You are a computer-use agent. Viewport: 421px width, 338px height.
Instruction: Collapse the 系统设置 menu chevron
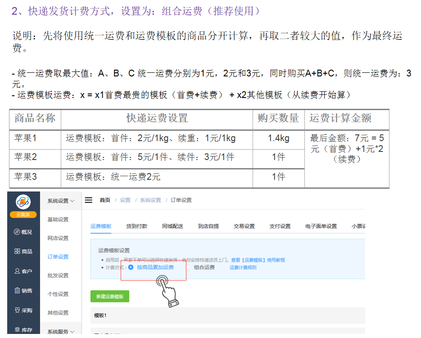pos(72,201)
